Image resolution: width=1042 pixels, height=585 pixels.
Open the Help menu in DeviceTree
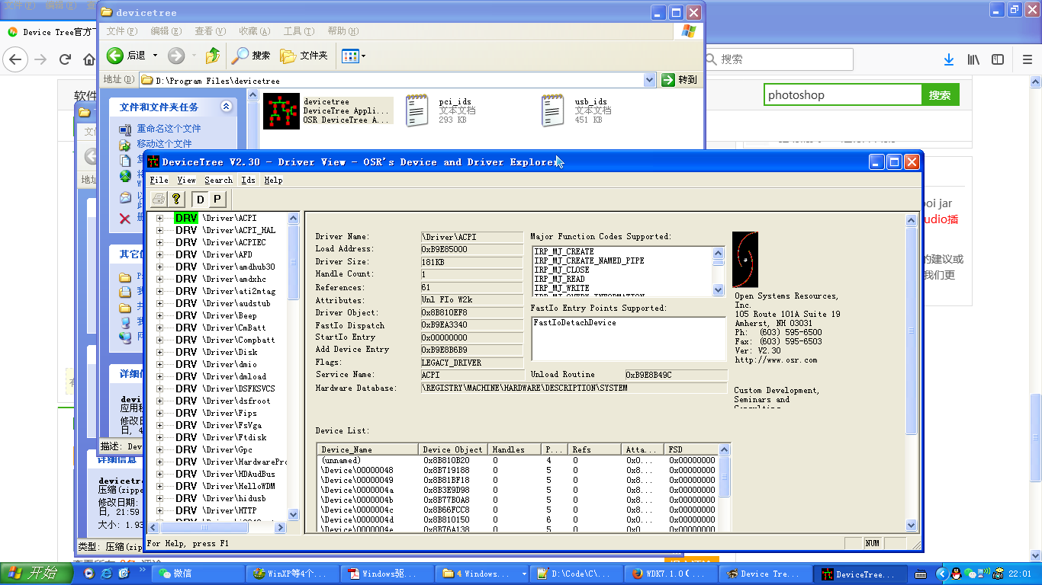tap(273, 180)
